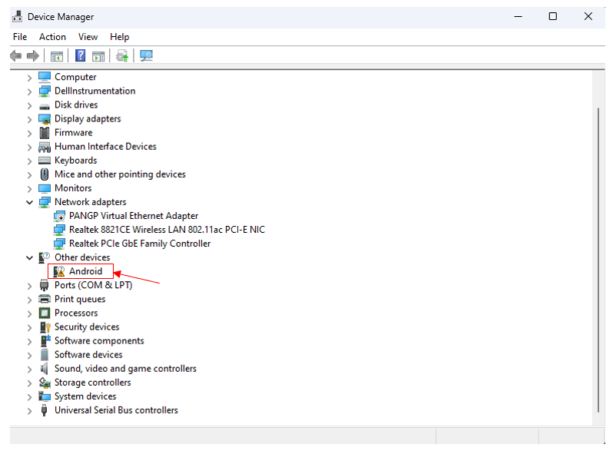Click the Disk drives icon

[45, 106]
